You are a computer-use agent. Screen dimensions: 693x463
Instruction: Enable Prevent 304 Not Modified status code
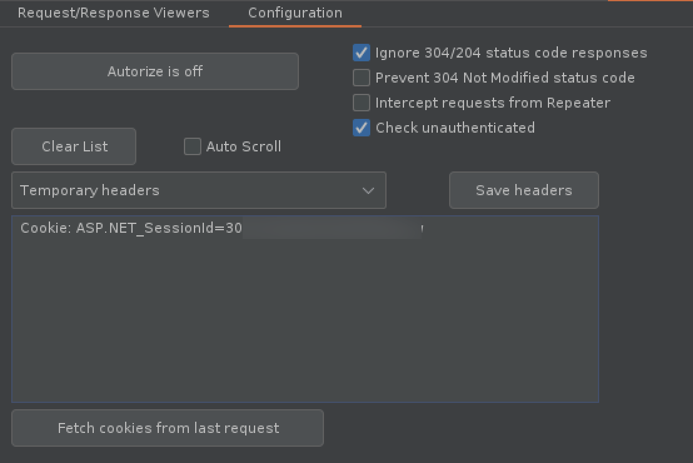tap(362, 78)
